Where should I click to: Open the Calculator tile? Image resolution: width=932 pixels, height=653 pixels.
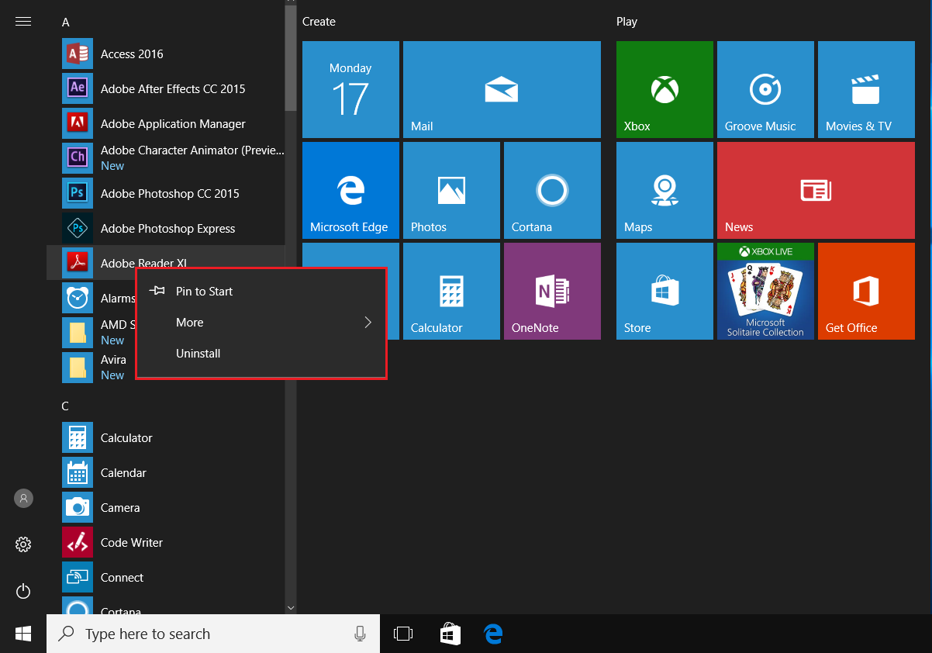point(451,291)
